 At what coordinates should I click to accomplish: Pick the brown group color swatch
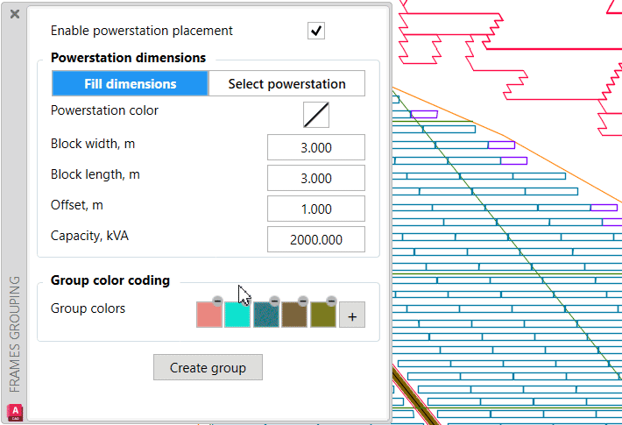[x=294, y=315]
